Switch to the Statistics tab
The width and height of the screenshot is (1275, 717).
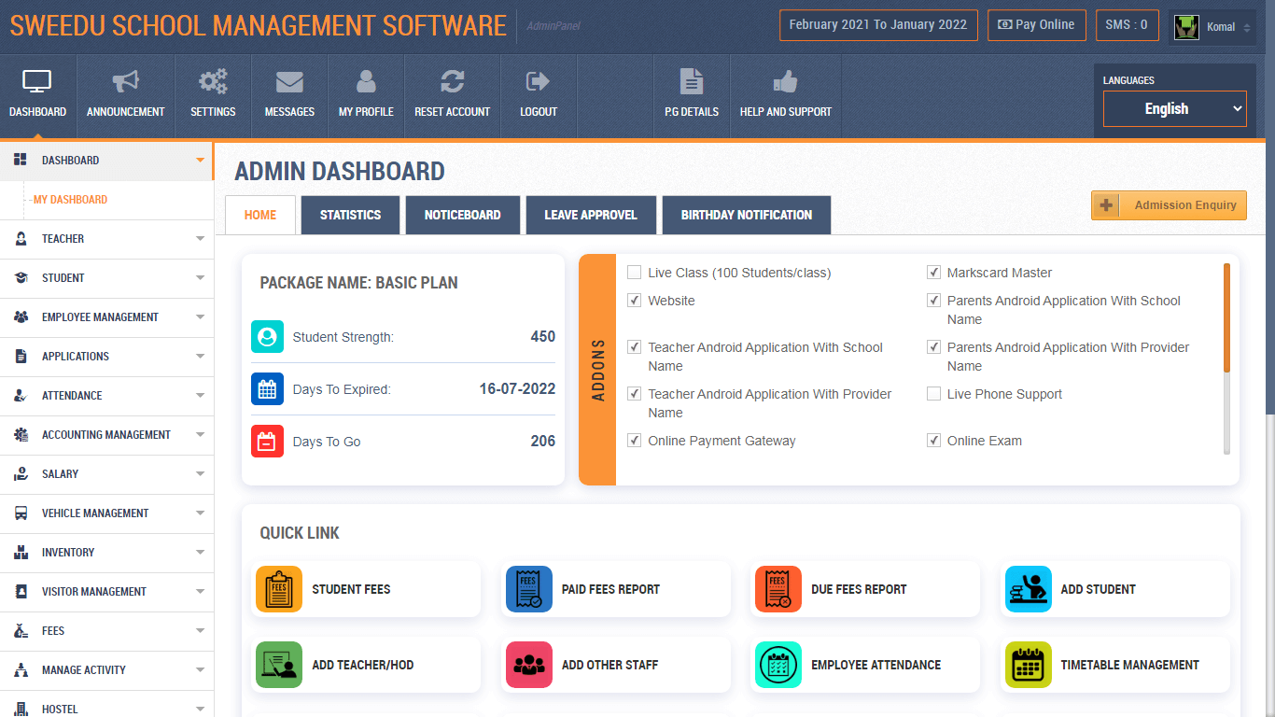350,215
